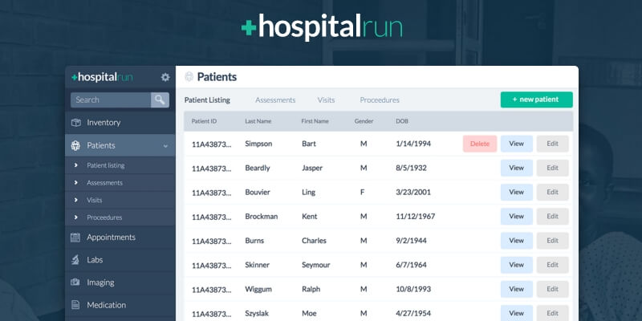Expand the Procedures submenu arrow
The width and height of the screenshot is (642, 321).
[x=75, y=217]
